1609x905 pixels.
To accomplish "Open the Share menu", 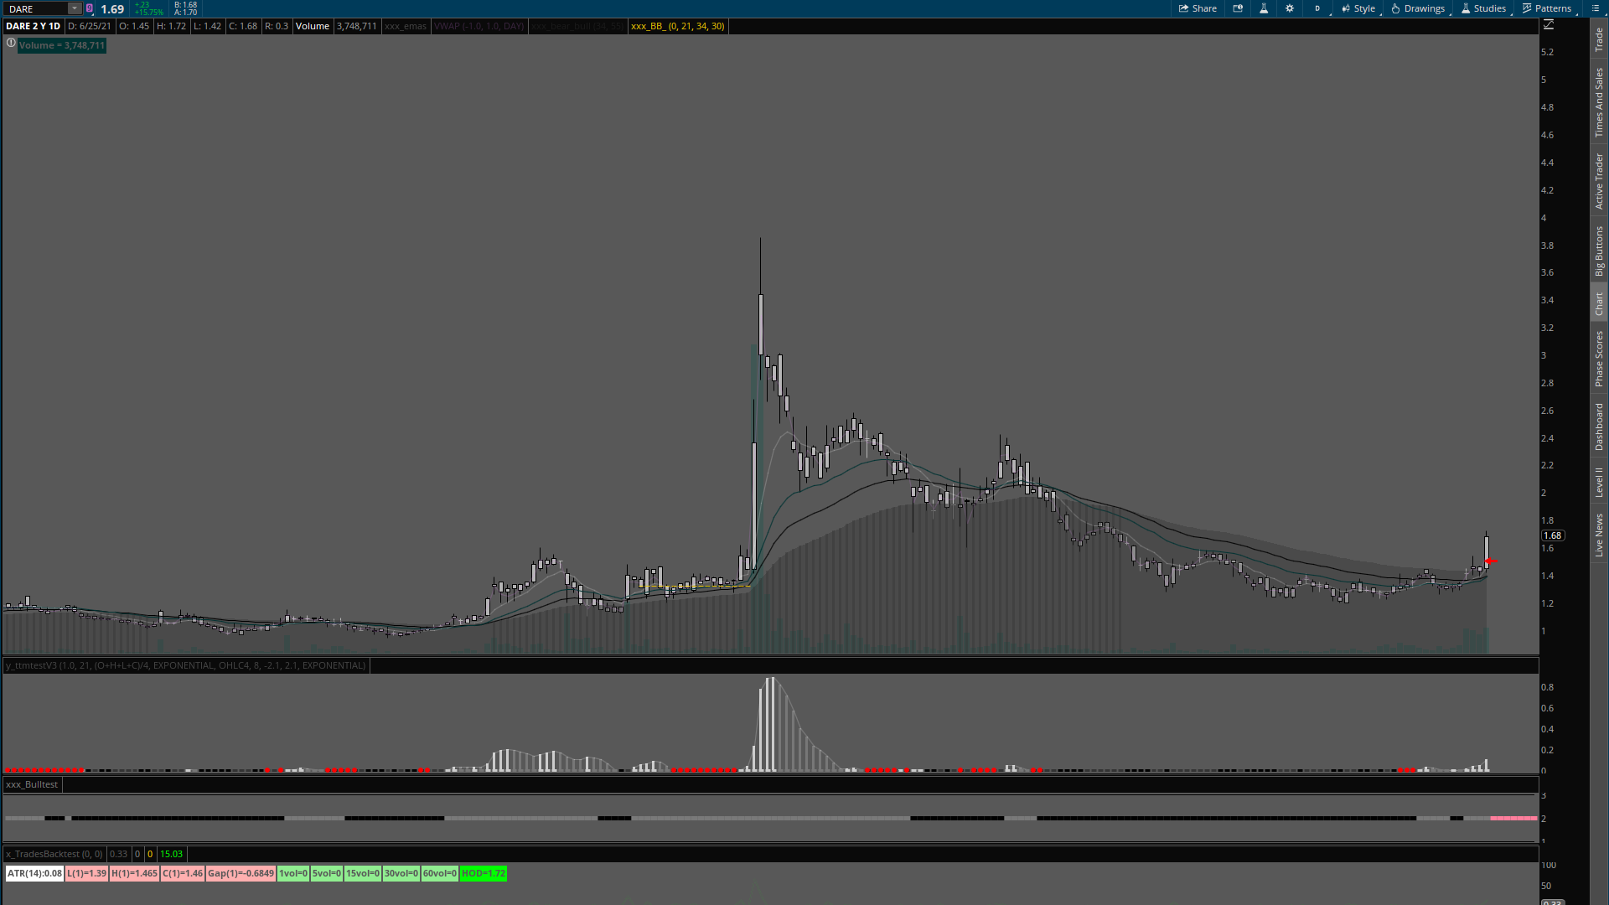I will pos(1198,8).
